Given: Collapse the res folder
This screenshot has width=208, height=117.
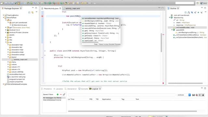Looking at the screenshot, I should 6,42.
